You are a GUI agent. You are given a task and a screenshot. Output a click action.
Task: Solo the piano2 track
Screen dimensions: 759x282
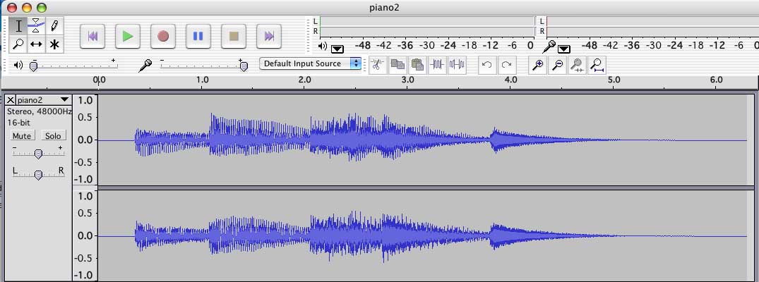53,135
